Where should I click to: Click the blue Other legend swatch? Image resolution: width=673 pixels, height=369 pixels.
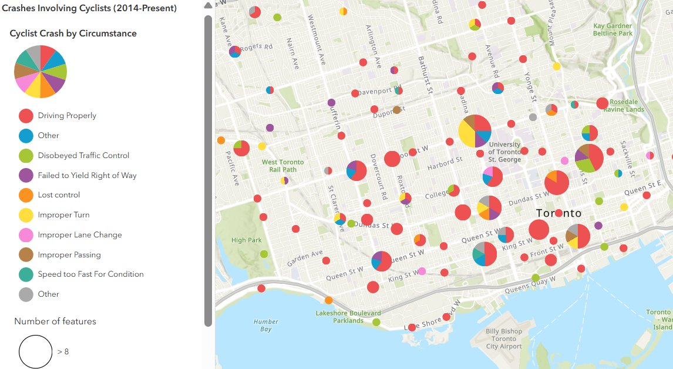(x=26, y=136)
